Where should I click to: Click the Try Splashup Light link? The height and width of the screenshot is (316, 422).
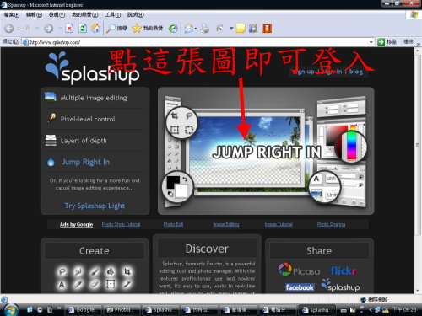pyautogui.click(x=95, y=206)
